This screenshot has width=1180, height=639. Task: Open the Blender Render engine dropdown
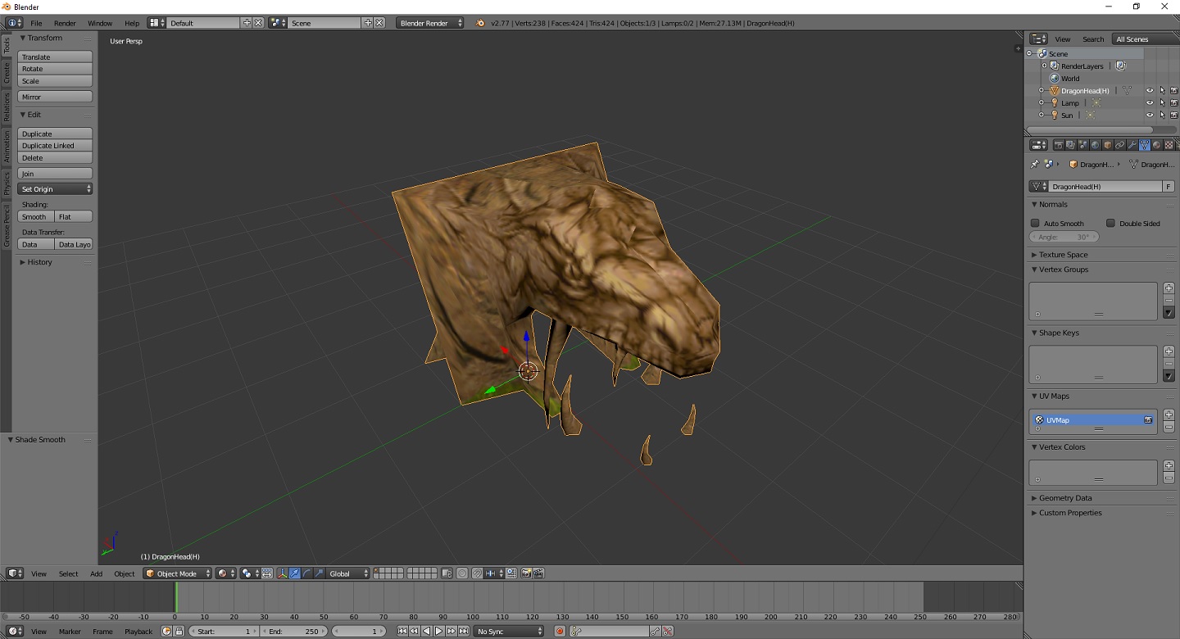point(430,23)
